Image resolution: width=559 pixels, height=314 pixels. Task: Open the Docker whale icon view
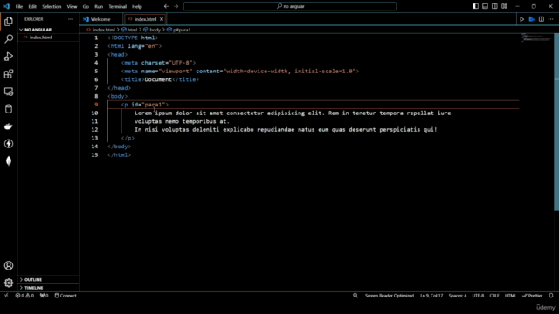point(9,126)
